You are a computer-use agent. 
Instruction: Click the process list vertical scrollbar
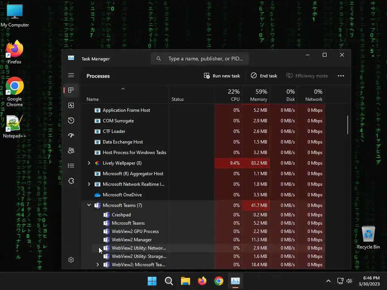click(x=348, y=125)
